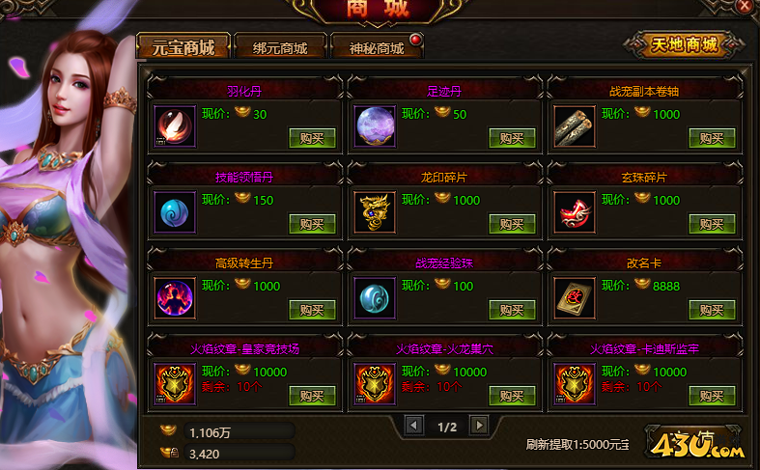Open the 天地商城 button
Viewport: 760px width, 470px height.
(684, 45)
